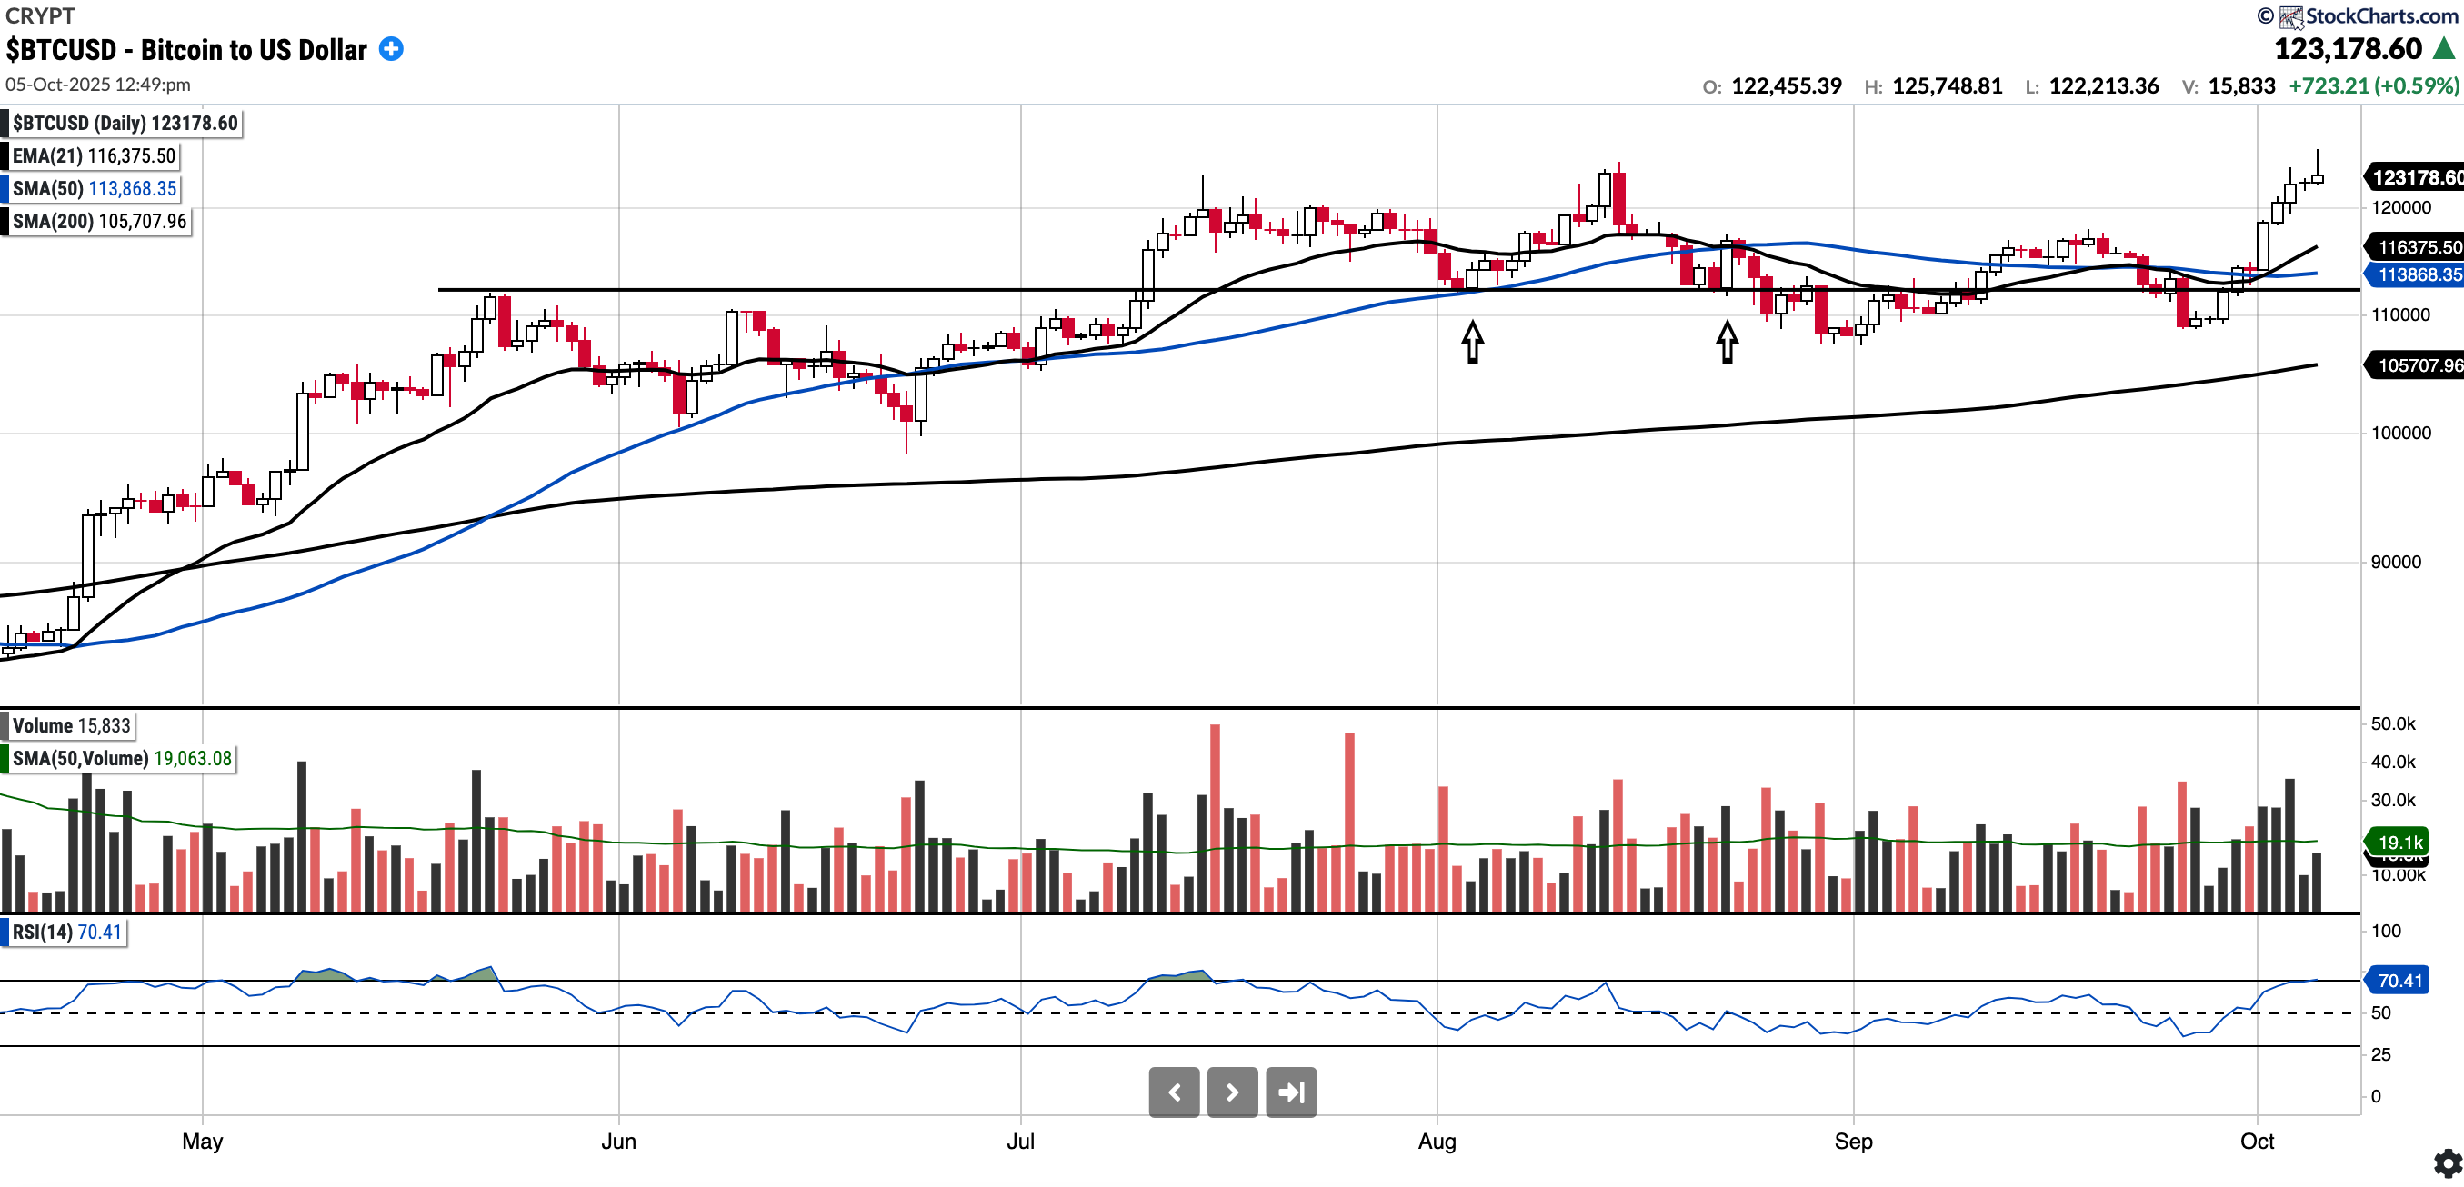2464x1187 pixels.
Task: Advance chart with the next arrow button
Action: pyautogui.click(x=1232, y=1092)
